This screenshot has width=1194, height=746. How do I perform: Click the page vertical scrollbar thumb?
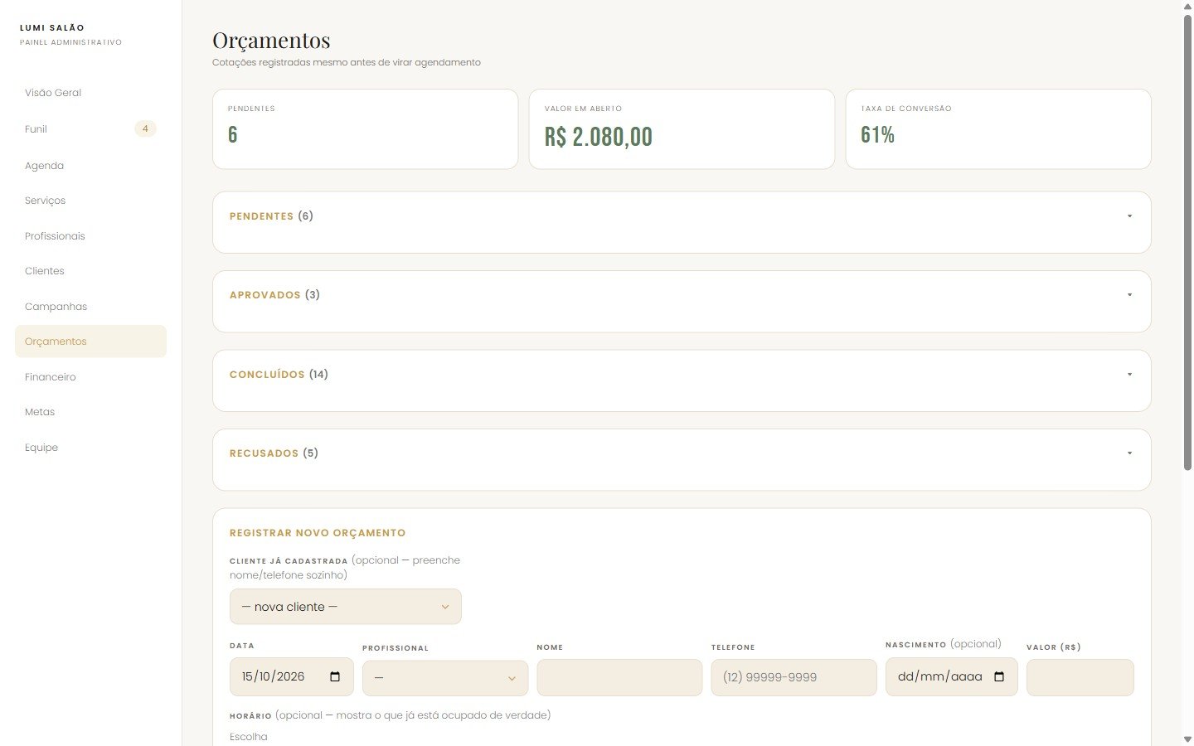tap(1187, 243)
